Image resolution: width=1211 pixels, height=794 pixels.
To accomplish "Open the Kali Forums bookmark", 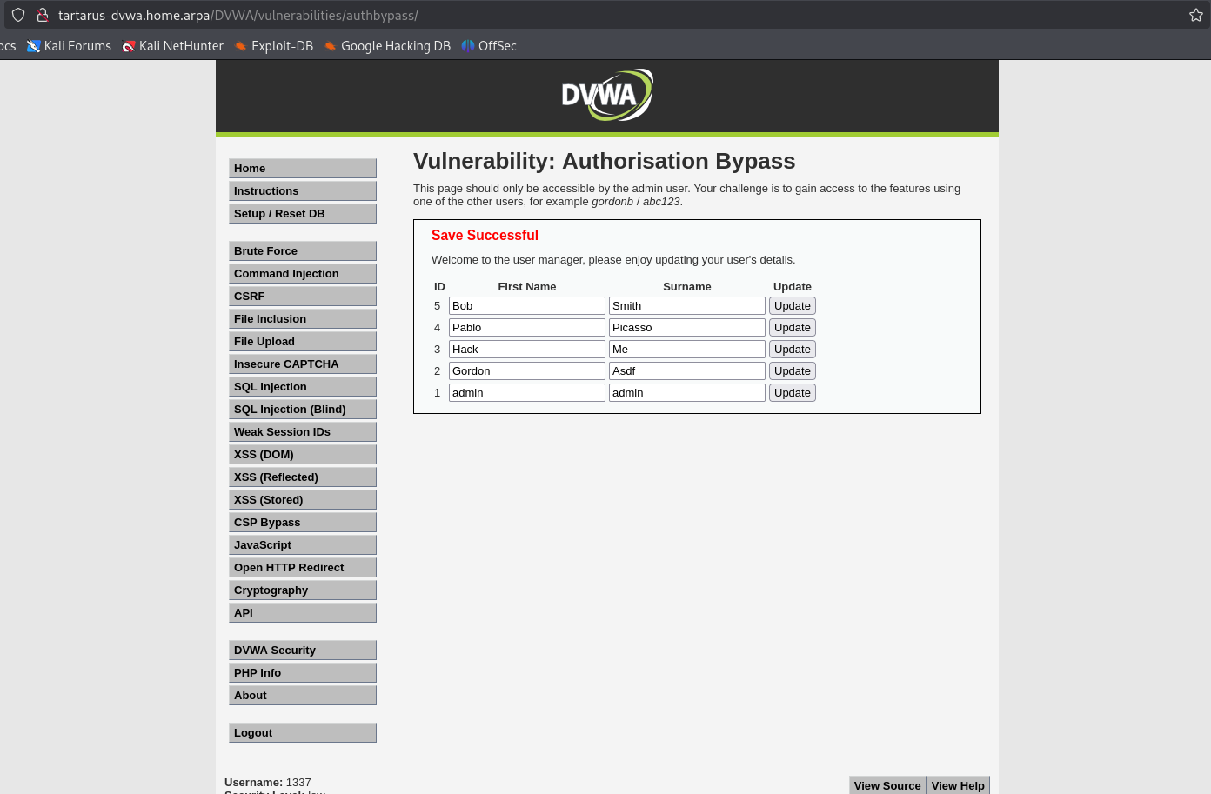I will pos(70,46).
